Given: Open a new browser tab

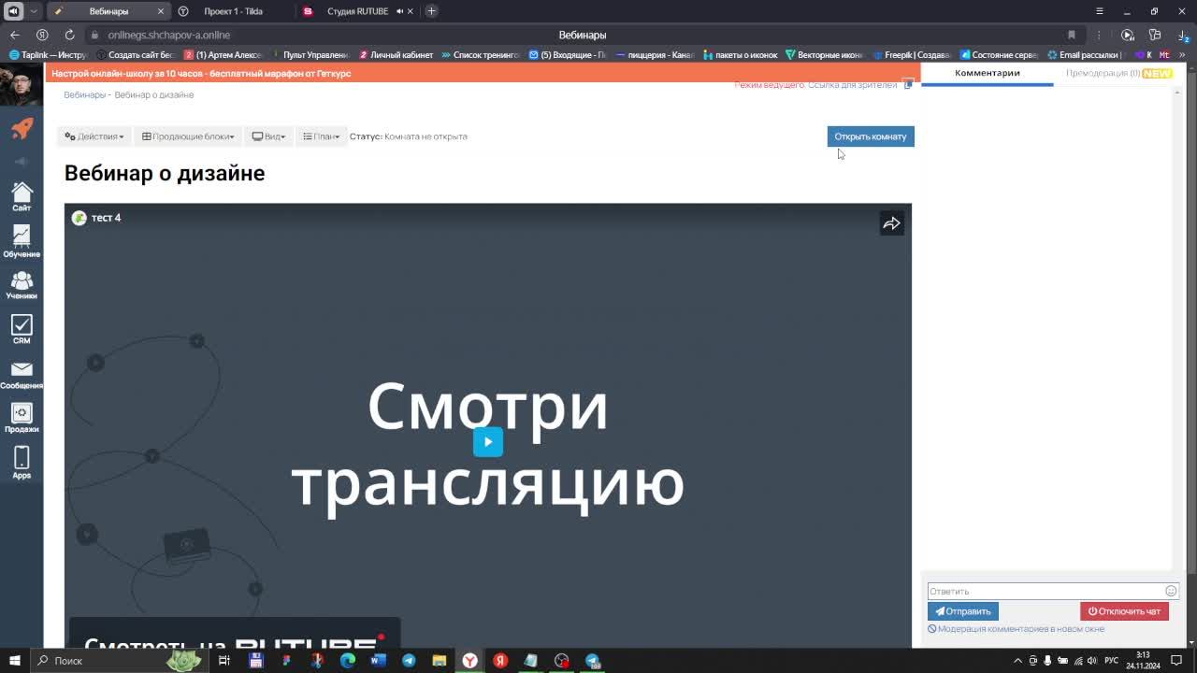Looking at the screenshot, I should click(431, 11).
